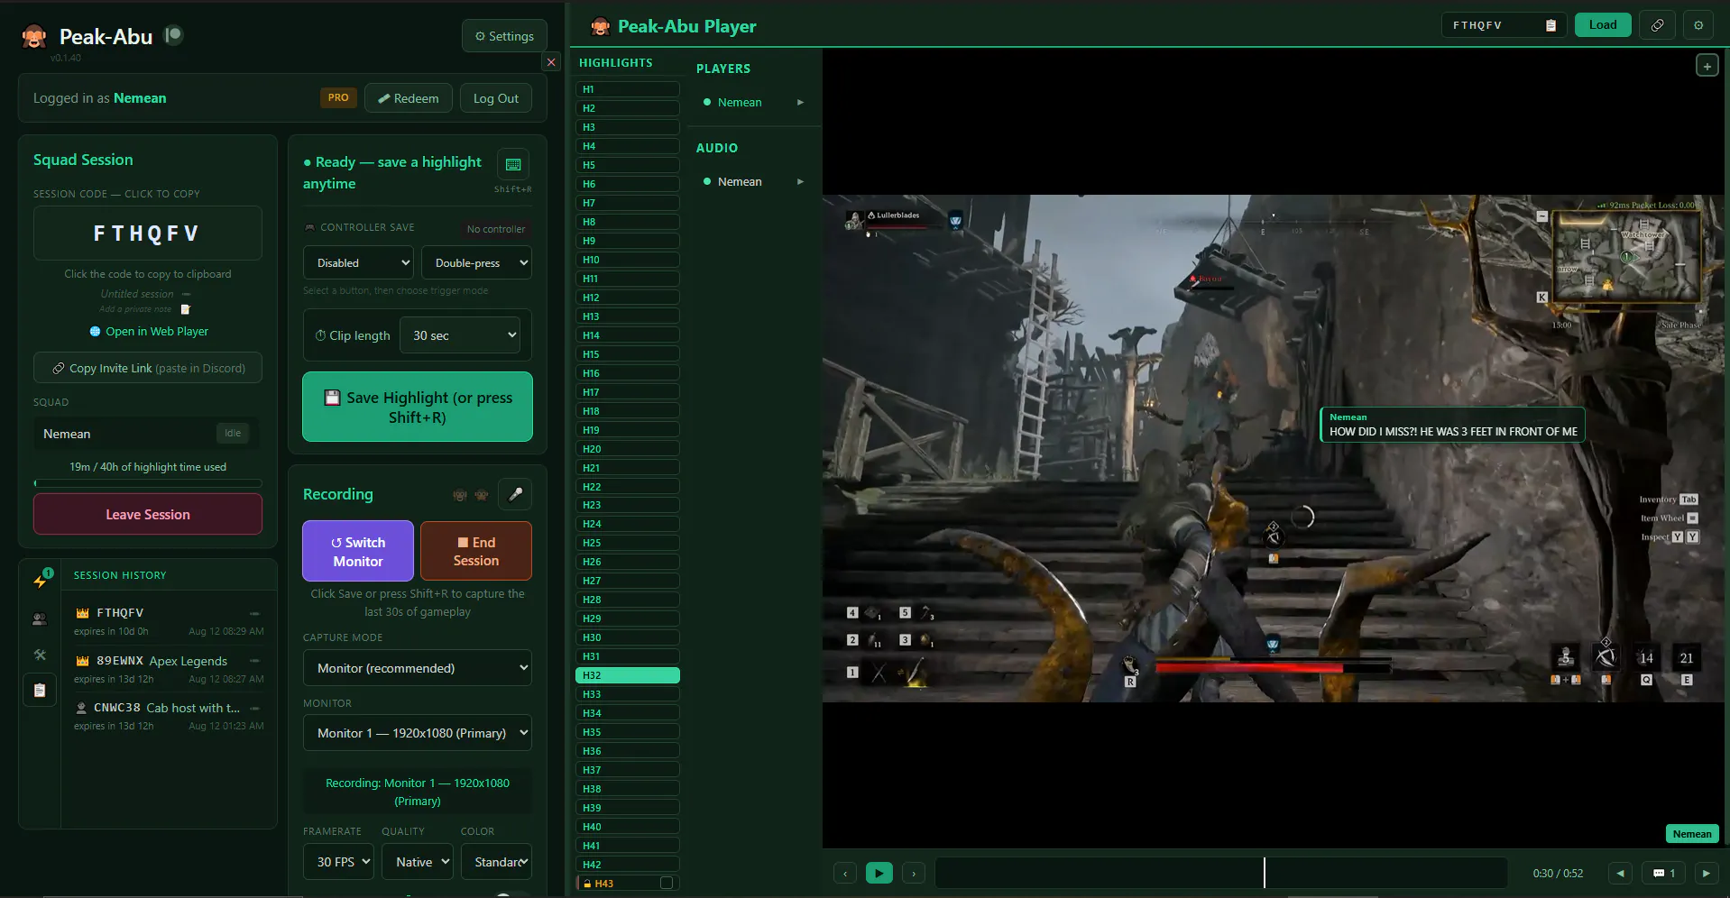Screen dimensions: 1730x898
Task: Select highlight H10
Action: point(628,260)
